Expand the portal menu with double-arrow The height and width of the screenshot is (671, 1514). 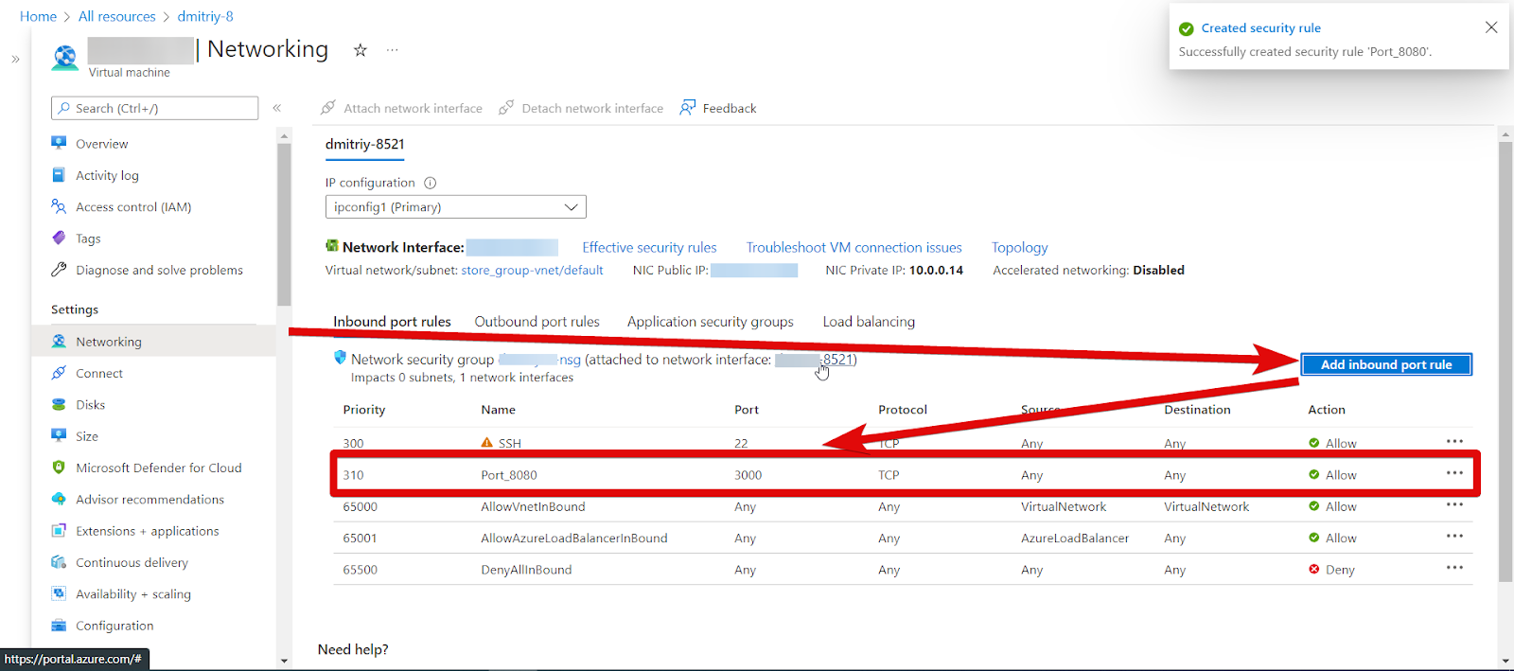(15, 59)
